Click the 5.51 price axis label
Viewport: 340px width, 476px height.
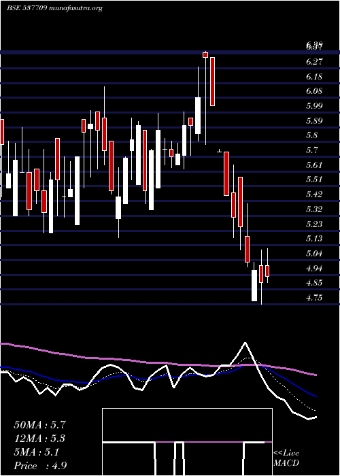(314, 180)
